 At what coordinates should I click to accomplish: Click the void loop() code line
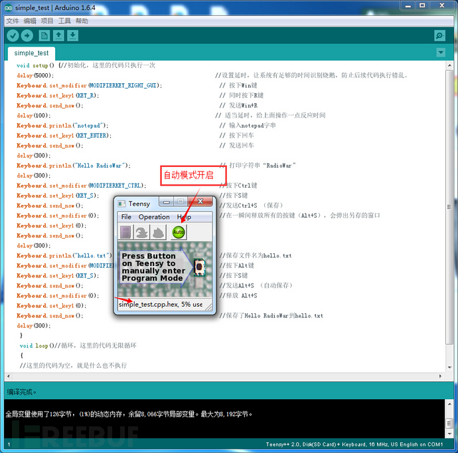[x=78, y=346]
